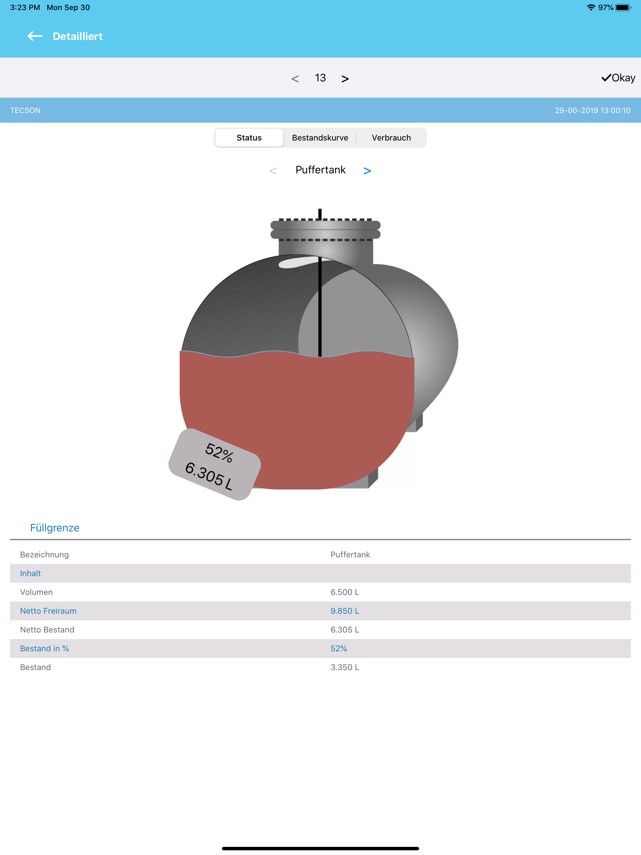
Task: Click the Netto Freiraum 9.850 L value
Action: click(345, 611)
